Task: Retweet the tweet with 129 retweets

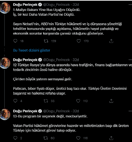Action: pyautogui.click(x=46, y=41)
